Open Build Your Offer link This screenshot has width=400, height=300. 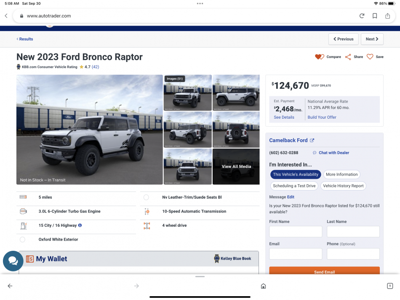coord(322,117)
